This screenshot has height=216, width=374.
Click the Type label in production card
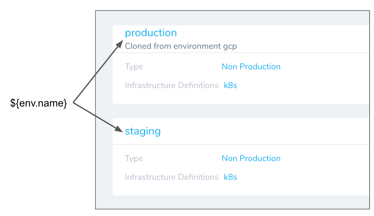coord(134,67)
